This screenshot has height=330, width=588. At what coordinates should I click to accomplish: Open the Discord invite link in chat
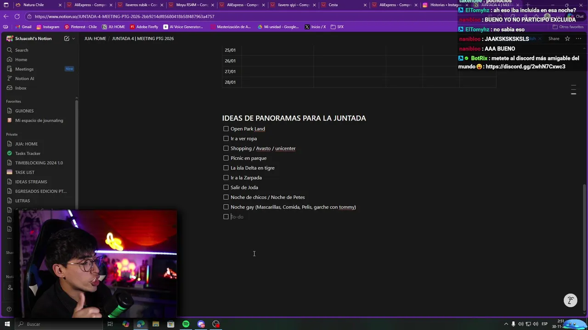(x=525, y=66)
